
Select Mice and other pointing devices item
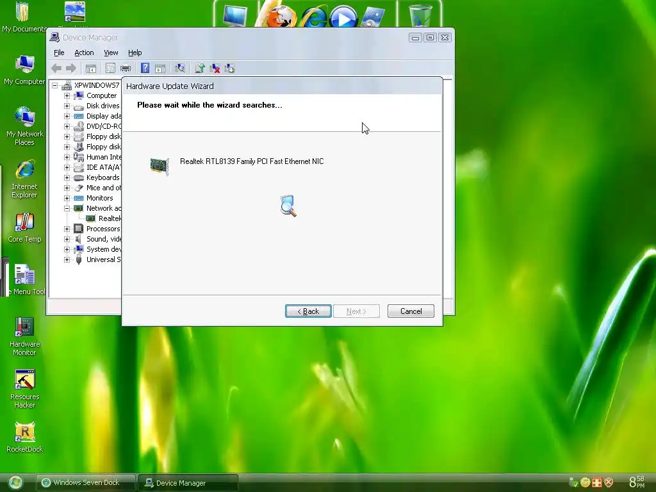coord(103,188)
